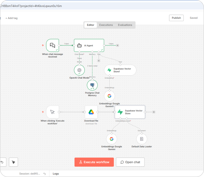Select the chat message trigger node
The image size is (204, 177).
click(52, 45)
